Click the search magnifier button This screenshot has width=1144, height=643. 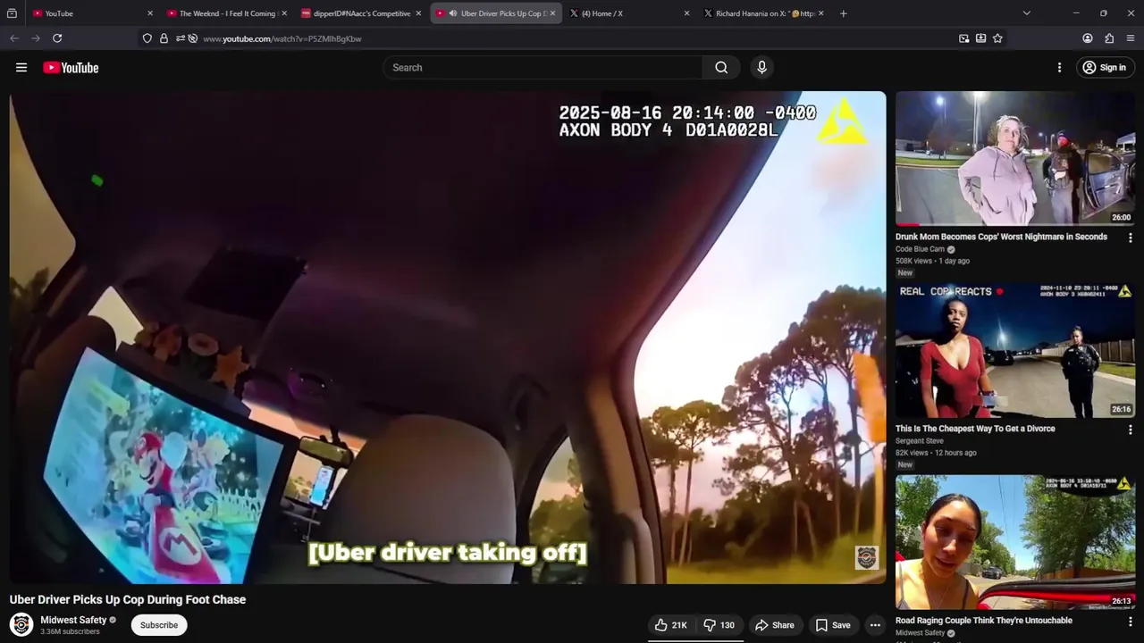click(x=721, y=68)
